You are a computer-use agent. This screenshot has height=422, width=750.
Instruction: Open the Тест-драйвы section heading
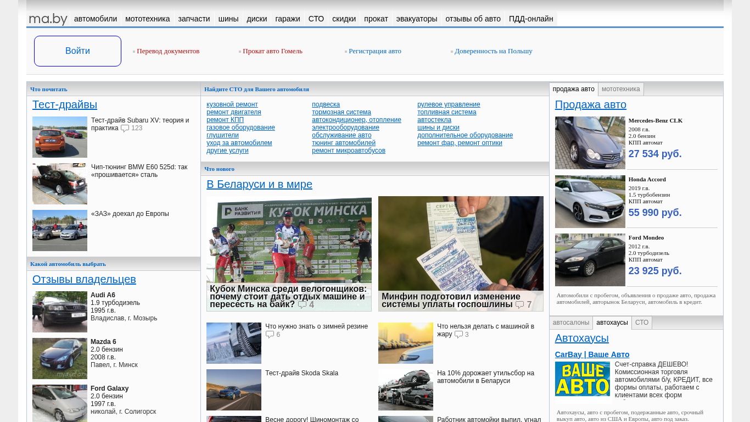pos(65,104)
